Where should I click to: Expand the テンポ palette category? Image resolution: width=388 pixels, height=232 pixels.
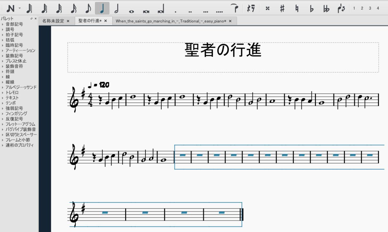10,103
